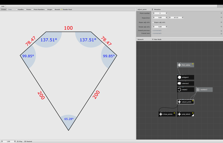Viewport: 223px width, 143px height.
Task: Increase the Reposition x value
Action: coord(167,17)
